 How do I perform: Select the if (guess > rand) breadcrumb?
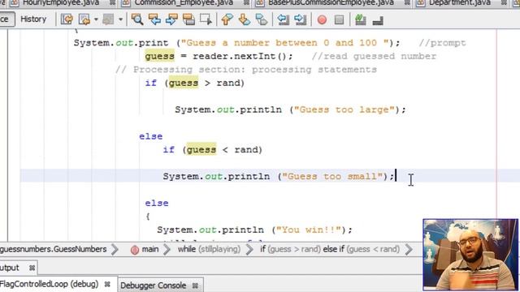click(x=290, y=249)
